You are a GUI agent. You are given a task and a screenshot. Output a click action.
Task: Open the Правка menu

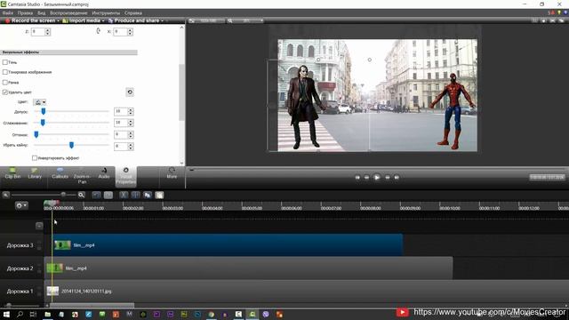25,12
